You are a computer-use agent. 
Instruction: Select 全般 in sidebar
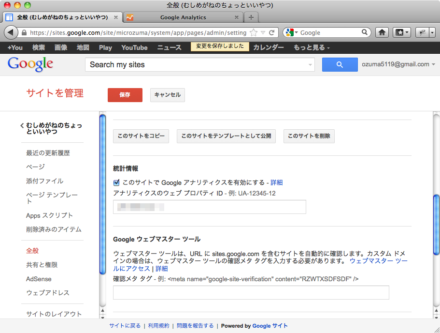click(x=32, y=251)
